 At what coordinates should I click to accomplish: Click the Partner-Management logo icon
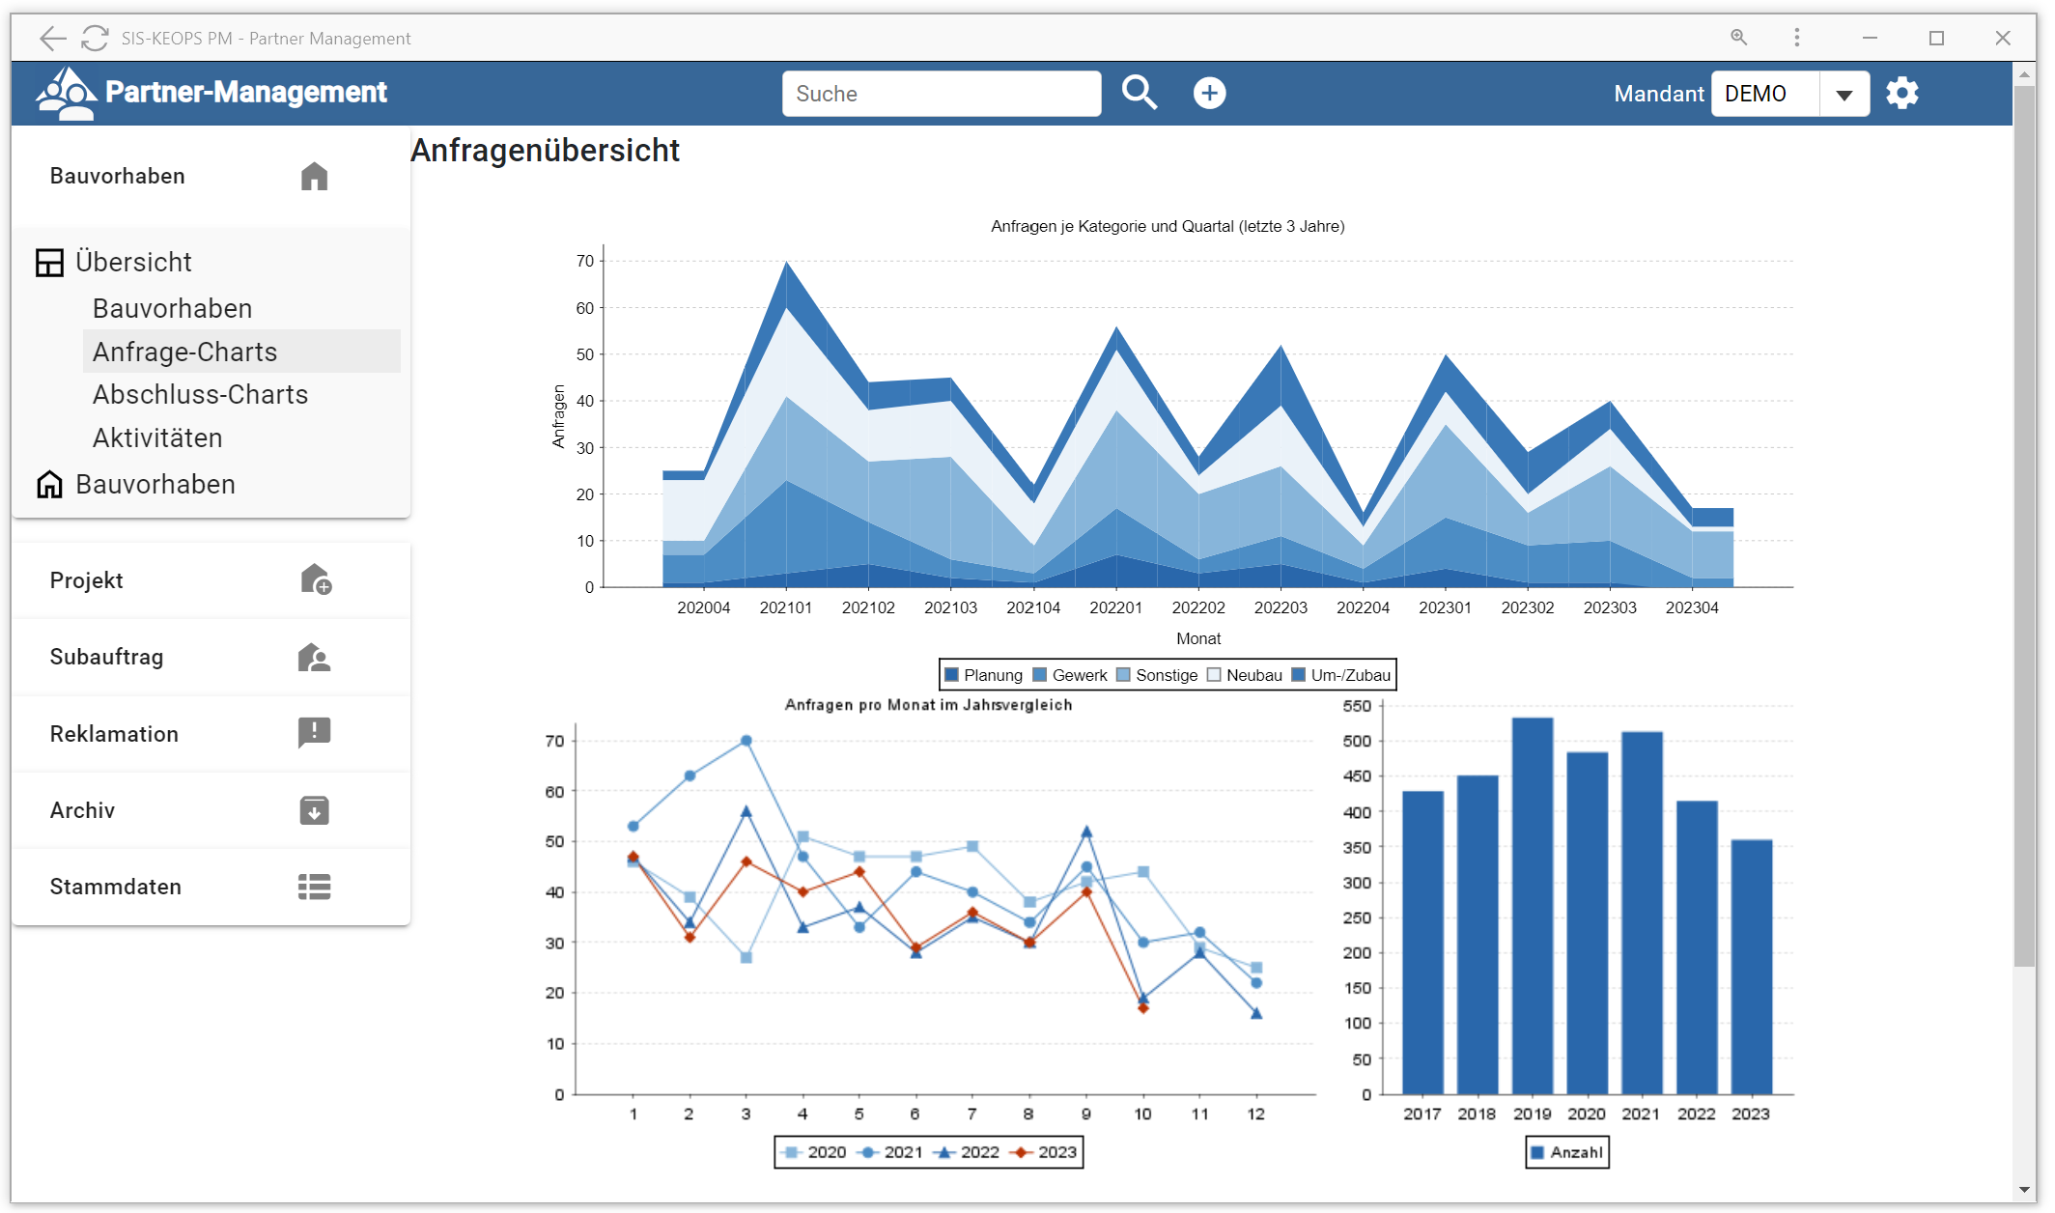point(66,93)
